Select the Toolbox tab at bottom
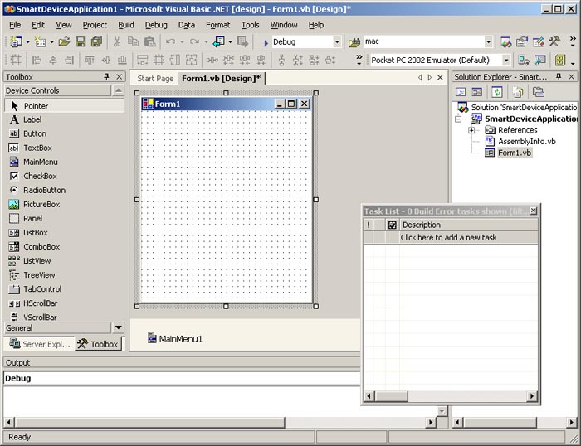 (x=98, y=344)
